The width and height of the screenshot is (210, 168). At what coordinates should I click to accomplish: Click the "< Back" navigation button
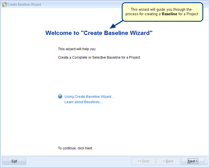168,161
